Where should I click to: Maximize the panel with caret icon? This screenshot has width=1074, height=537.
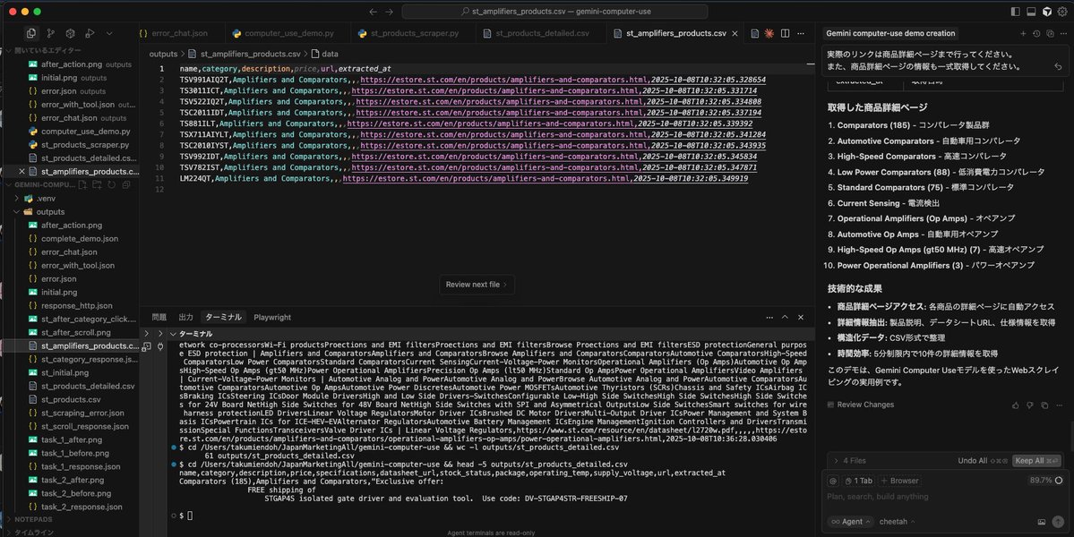point(785,318)
